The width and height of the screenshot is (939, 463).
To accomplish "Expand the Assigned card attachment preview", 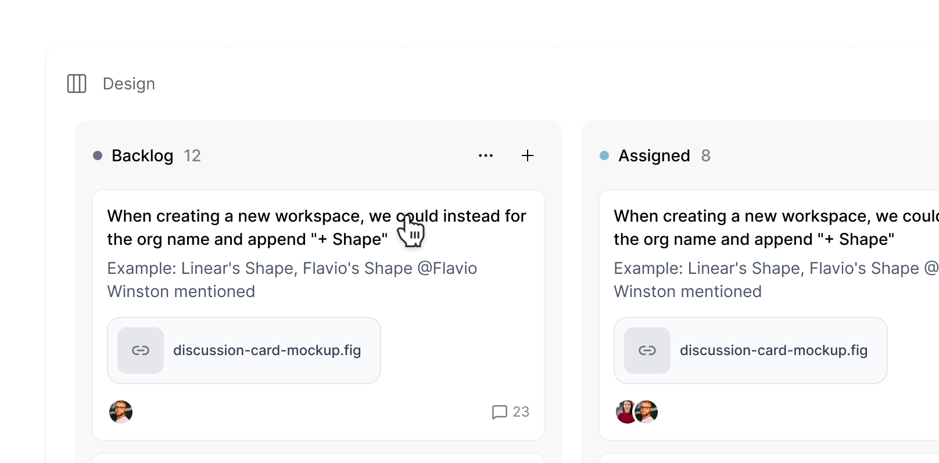I will [x=750, y=350].
